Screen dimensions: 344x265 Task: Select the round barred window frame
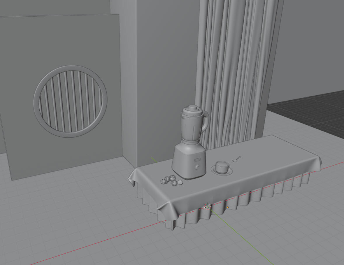(x=70, y=101)
